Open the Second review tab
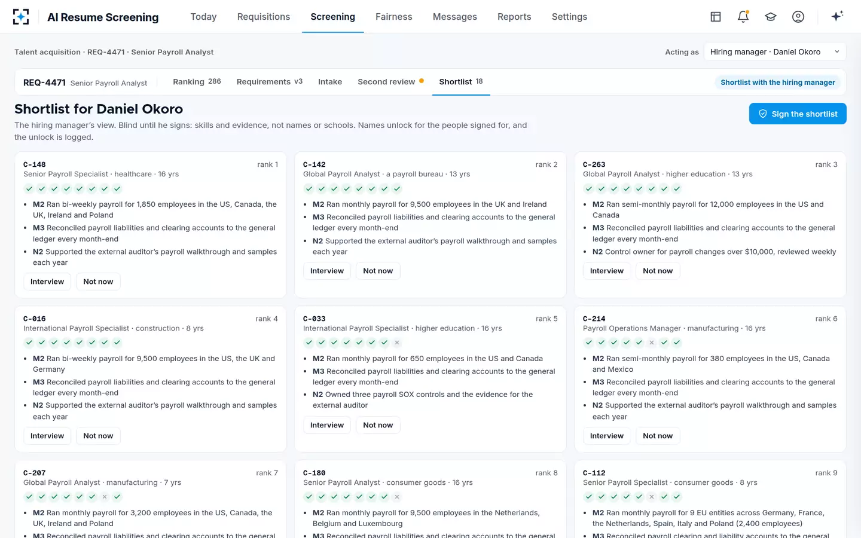The width and height of the screenshot is (861, 538). 390,82
